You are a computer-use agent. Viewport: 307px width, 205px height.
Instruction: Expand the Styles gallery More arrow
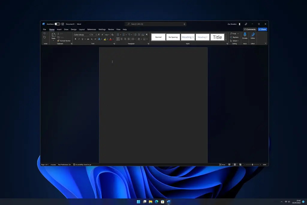226,40
